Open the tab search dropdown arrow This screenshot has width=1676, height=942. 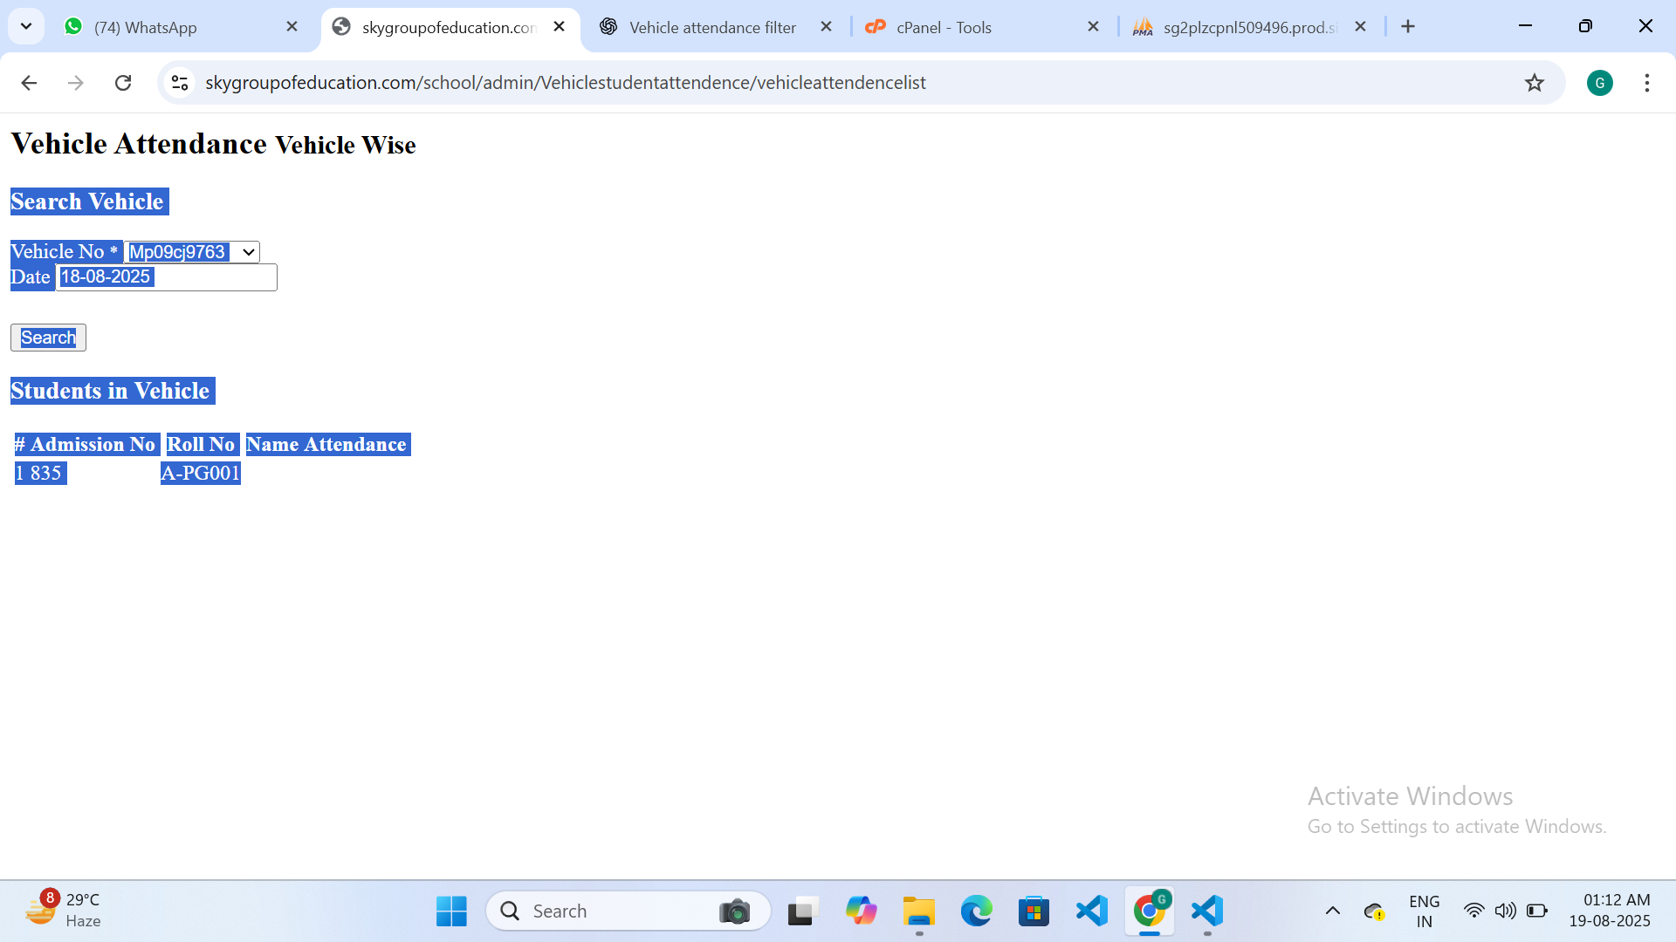coord(26,26)
